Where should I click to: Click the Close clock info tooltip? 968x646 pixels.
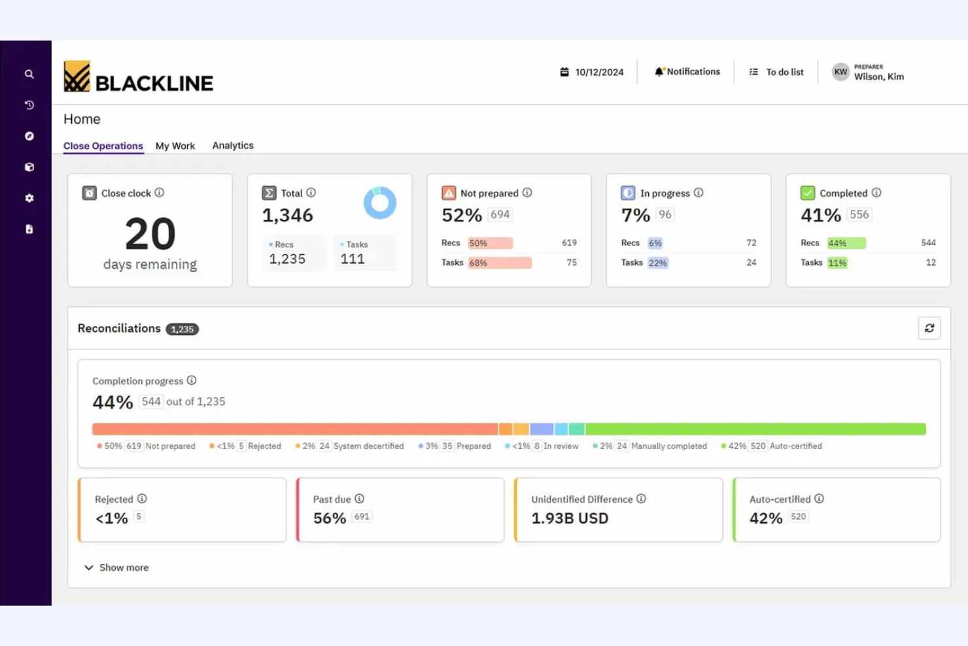(160, 192)
